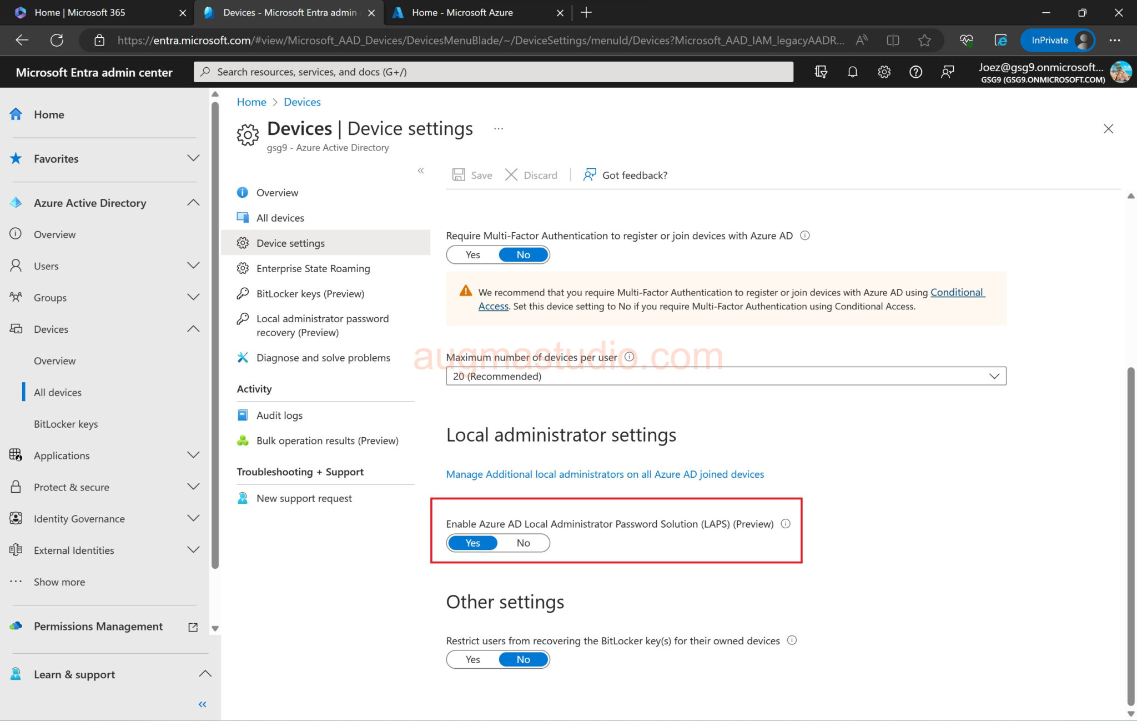Open the maximum devices per user dropdown

pos(993,375)
